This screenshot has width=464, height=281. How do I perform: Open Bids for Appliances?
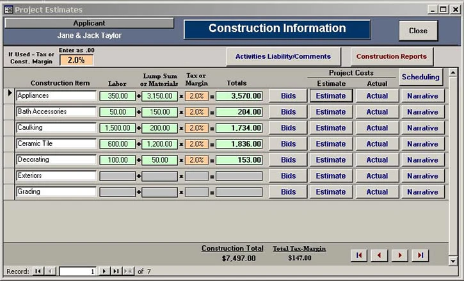pyautogui.click(x=288, y=96)
